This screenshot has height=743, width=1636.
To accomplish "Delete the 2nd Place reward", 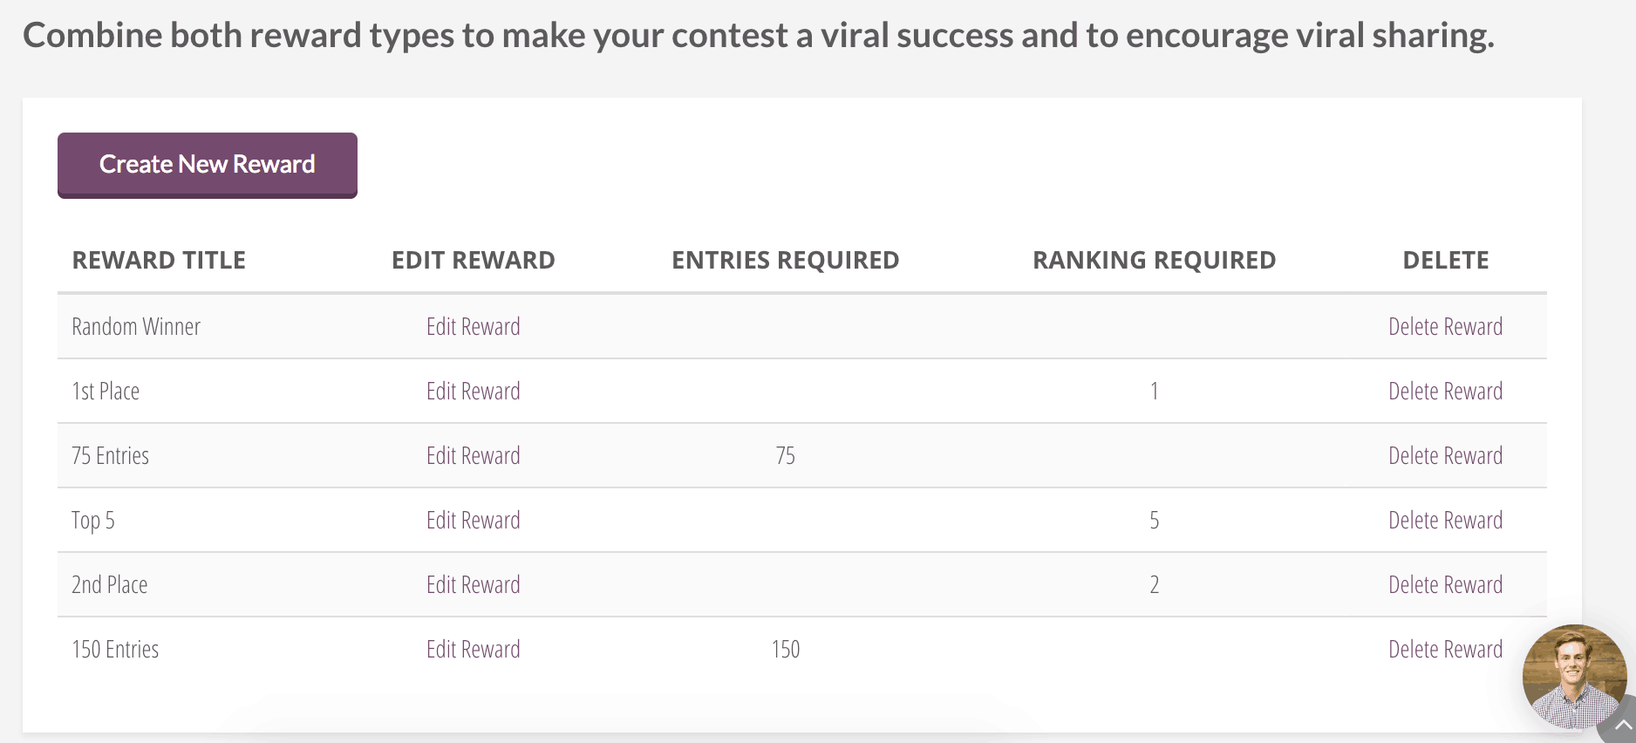I will [x=1445, y=585].
